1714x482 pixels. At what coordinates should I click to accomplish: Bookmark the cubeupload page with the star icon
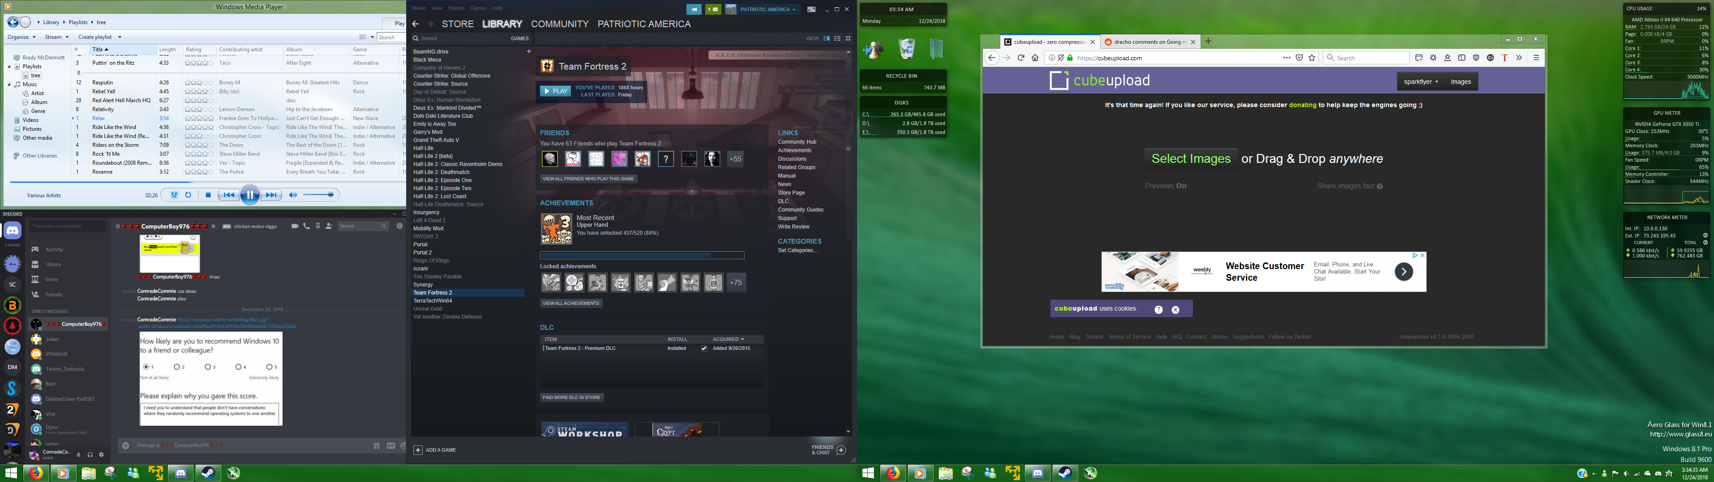[x=1311, y=57]
